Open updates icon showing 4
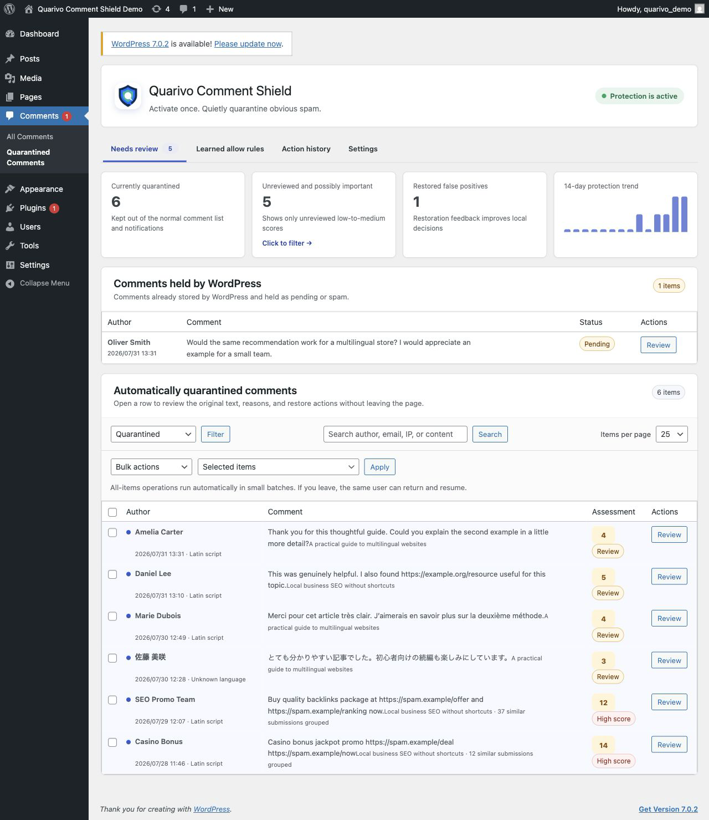The width and height of the screenshot is (709, 820). (157, 9)
